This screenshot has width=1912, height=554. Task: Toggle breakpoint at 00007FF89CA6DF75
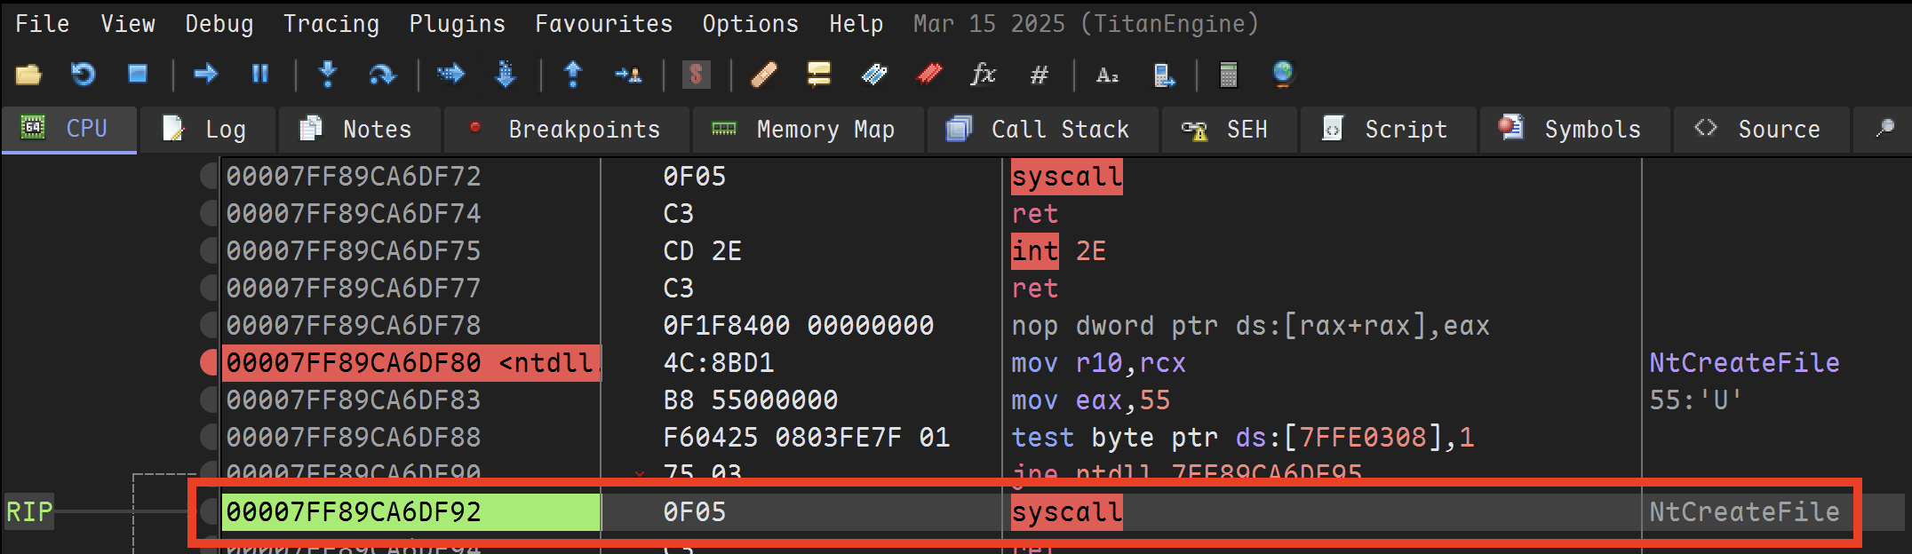click(x=209, y=250)
